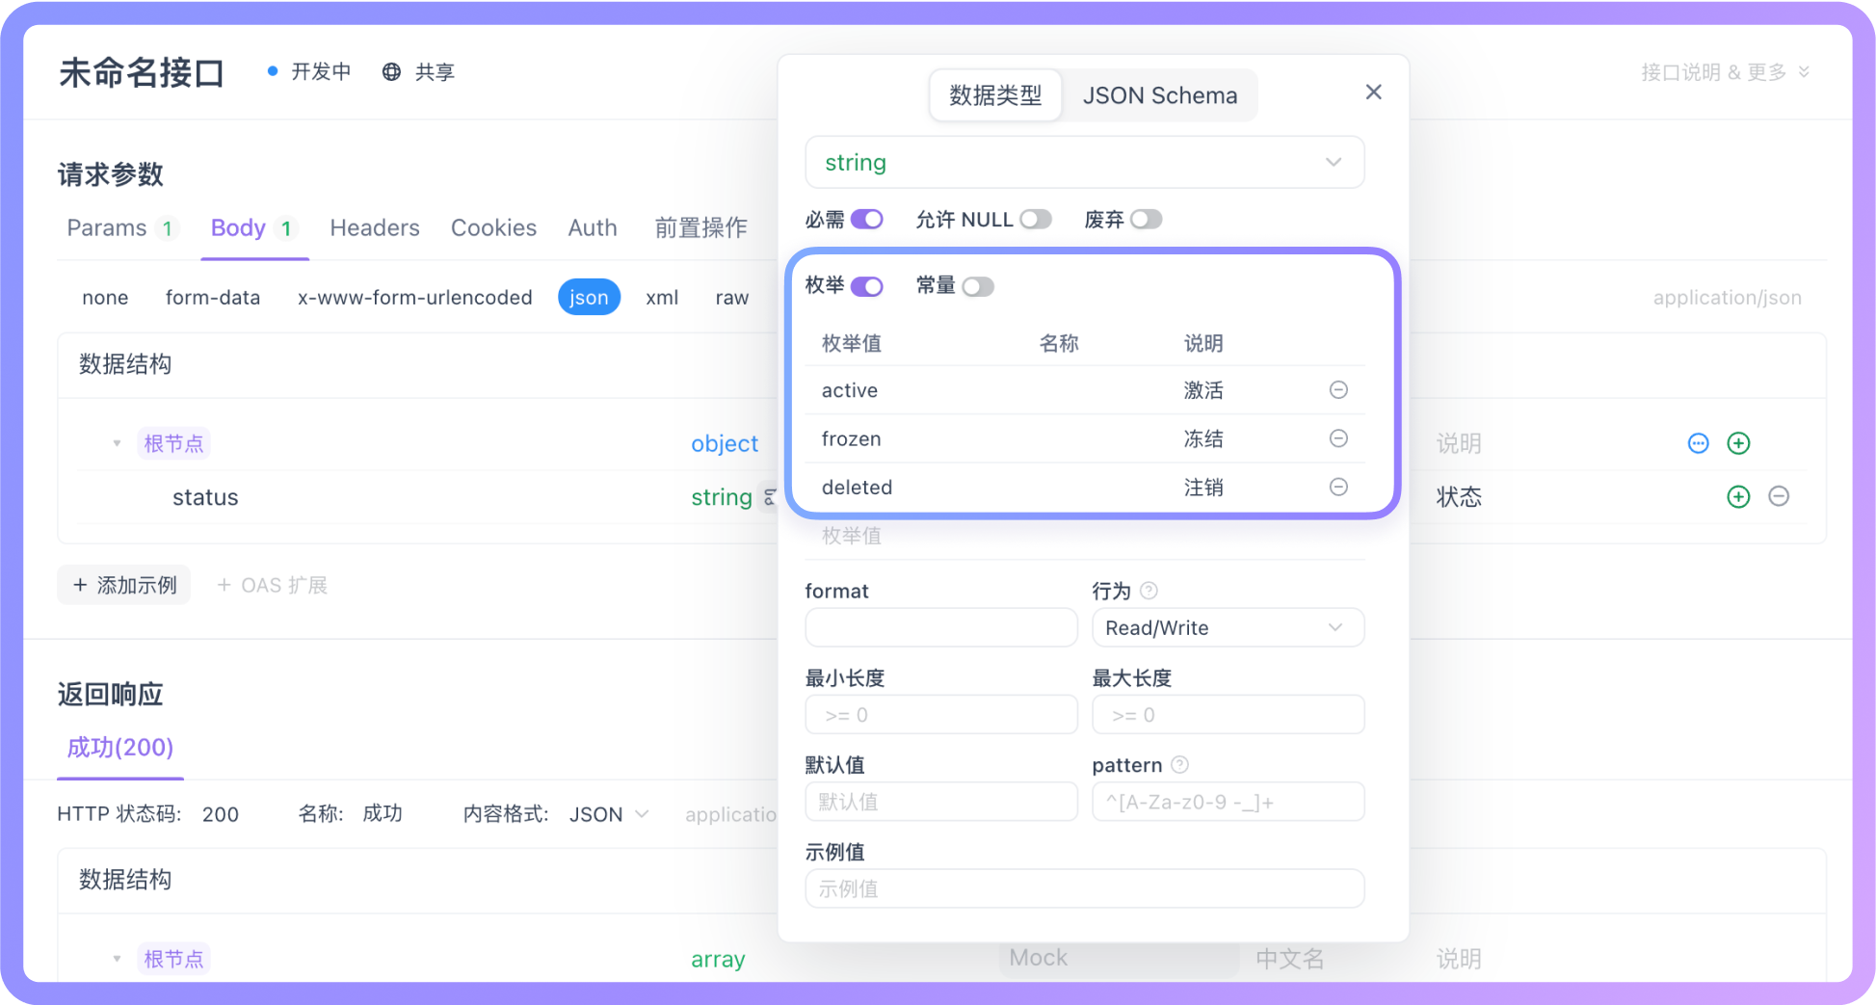Collapse the response 根节点
The width and height of the screenshot is (1876, 1005).
coord(117,960)
